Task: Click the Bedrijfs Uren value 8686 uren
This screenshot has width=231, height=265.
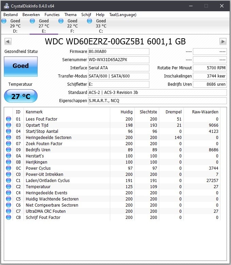Action: coord(210,84)
